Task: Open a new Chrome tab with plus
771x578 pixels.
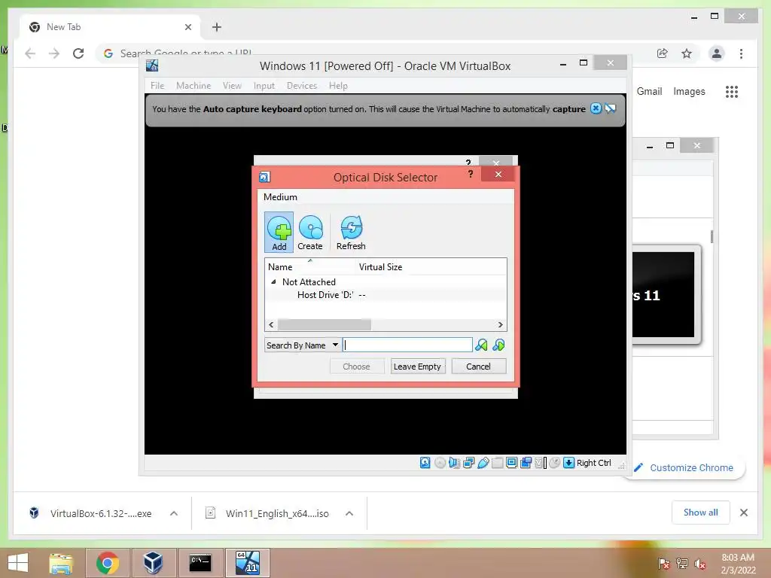Action: 217,27
